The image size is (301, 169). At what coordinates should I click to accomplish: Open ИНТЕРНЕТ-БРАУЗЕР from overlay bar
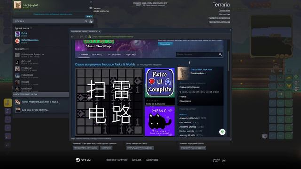pyautogui.click(x=117, y=160)
